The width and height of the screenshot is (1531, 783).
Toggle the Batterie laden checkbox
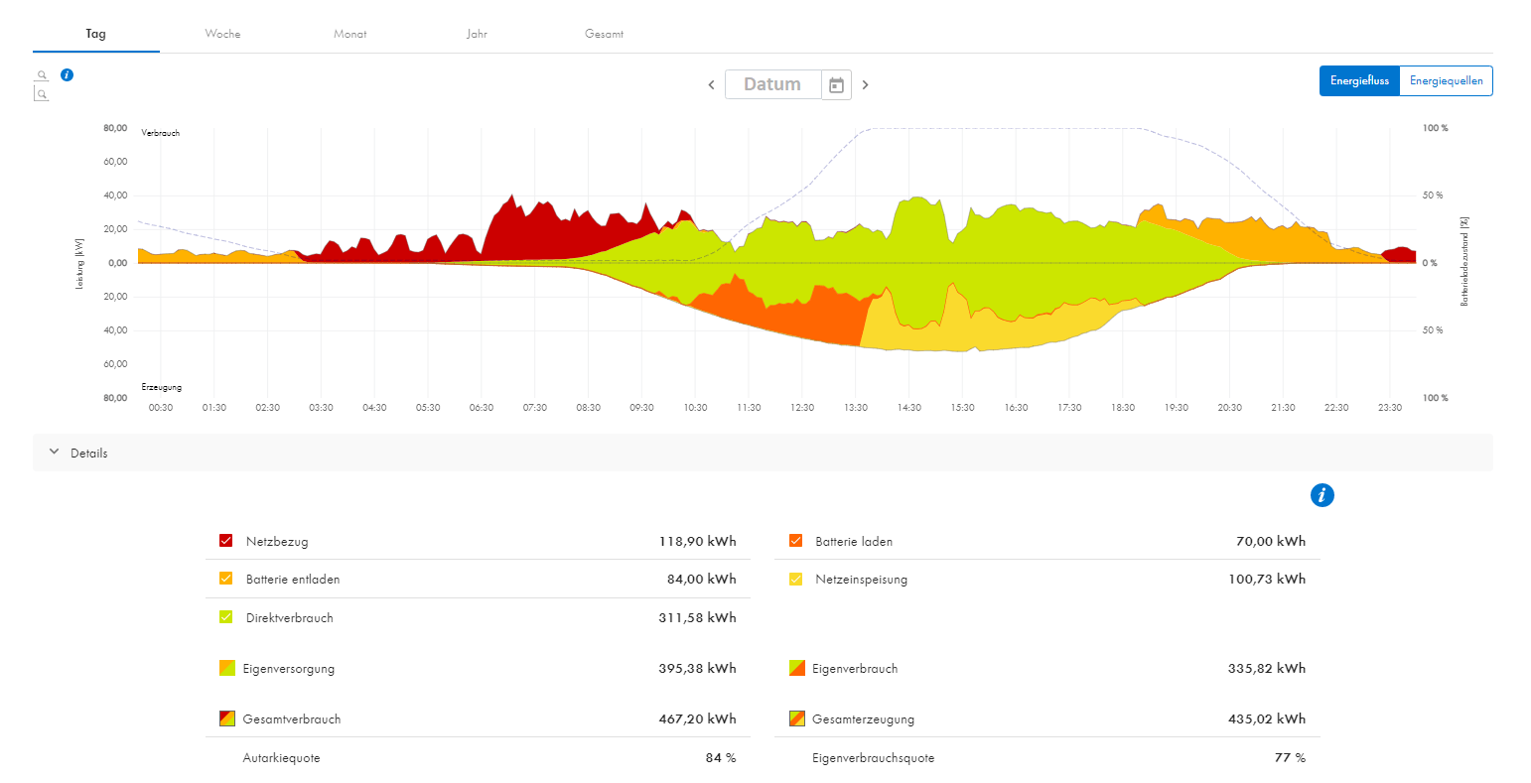pyautogui.click(x=795, y=541)
